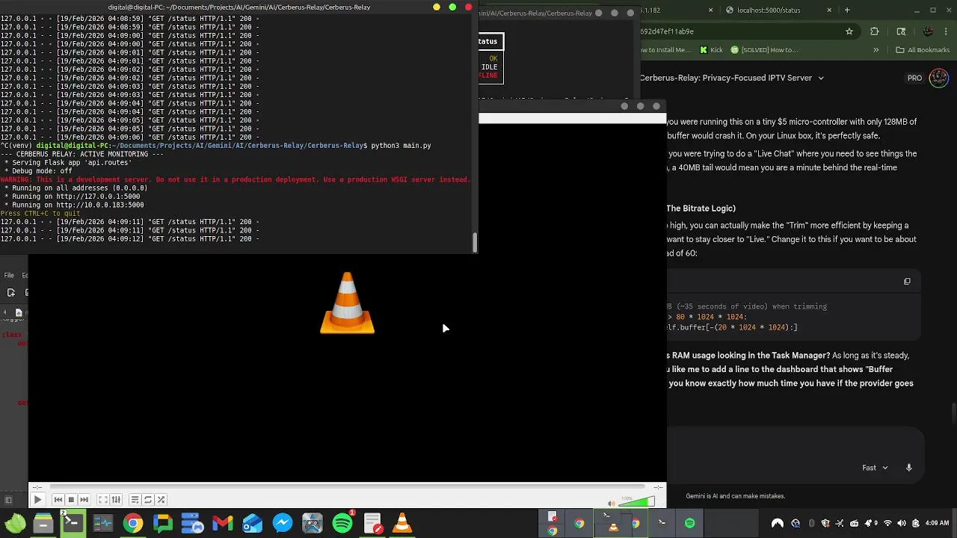Open system monitor from taskbar
Viewport: 957px width, 538px height.
pyautogui.click(x=102, y=523)
